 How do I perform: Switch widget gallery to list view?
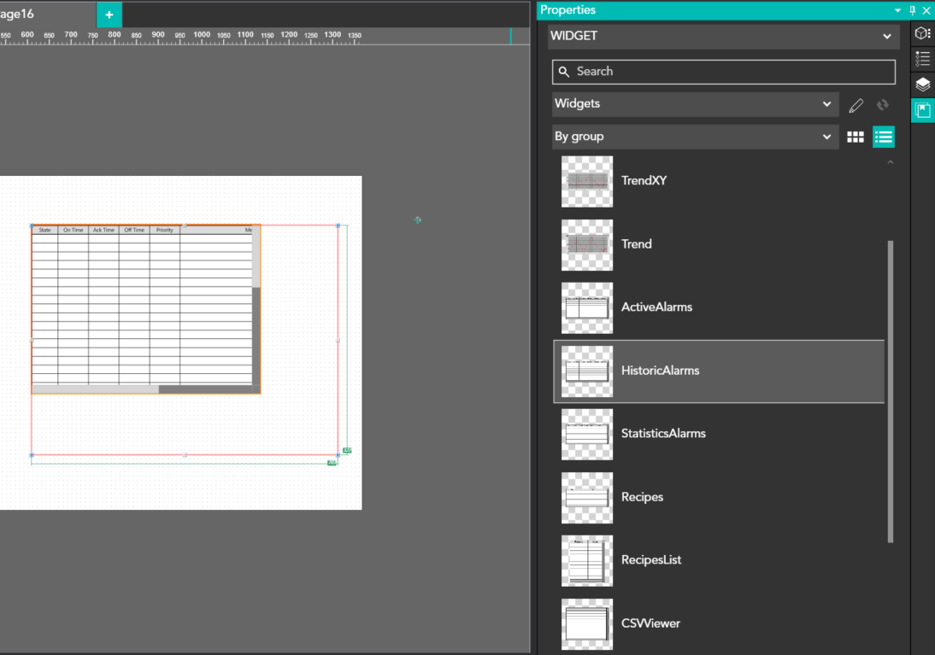[884, 137]
